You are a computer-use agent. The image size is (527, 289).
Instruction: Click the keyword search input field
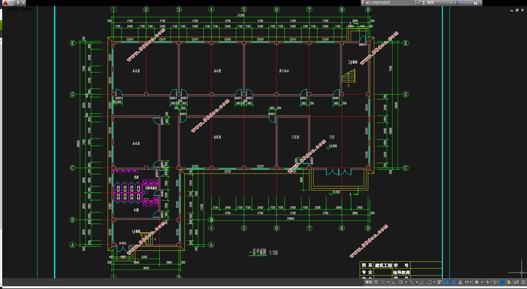pyautogui.click(x=389, y=3)
